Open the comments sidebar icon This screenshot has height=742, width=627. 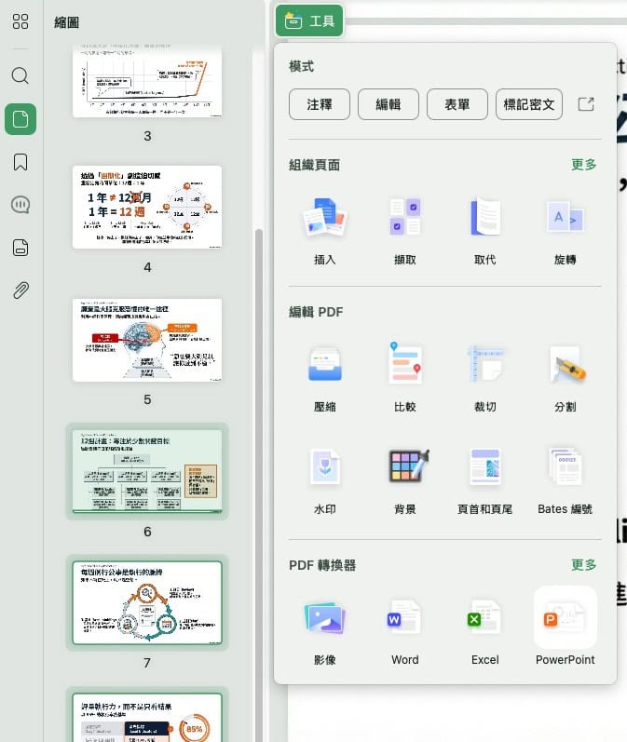click(20, 205)
